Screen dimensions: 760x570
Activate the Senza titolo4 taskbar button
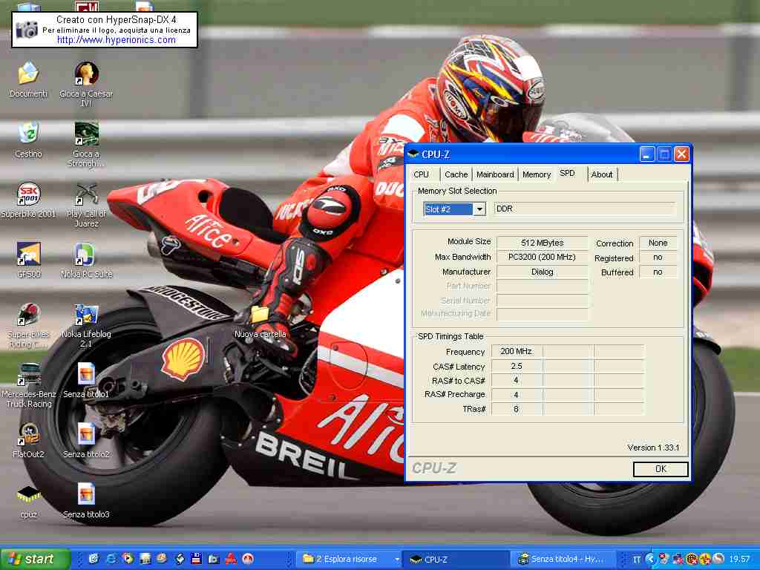tap(563, 560)
